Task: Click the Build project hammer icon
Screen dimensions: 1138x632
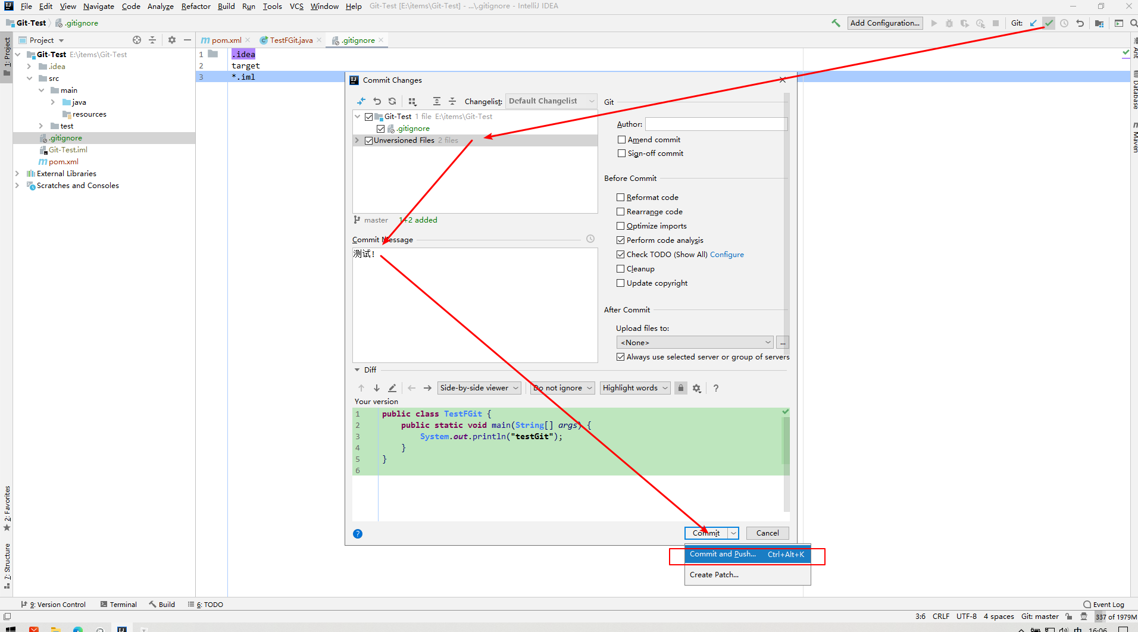Action: [x=836, y=23]
